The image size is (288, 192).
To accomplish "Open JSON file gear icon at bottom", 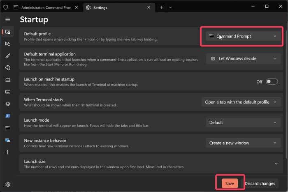I will coord(8,184).
